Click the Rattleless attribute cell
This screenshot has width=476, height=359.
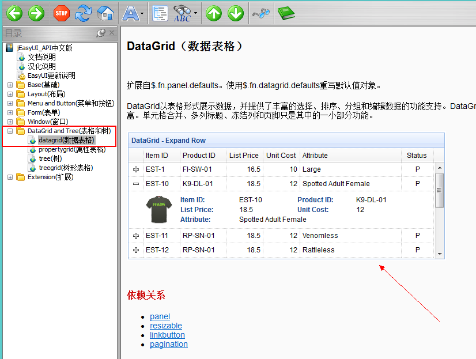[x=350, y=250]
